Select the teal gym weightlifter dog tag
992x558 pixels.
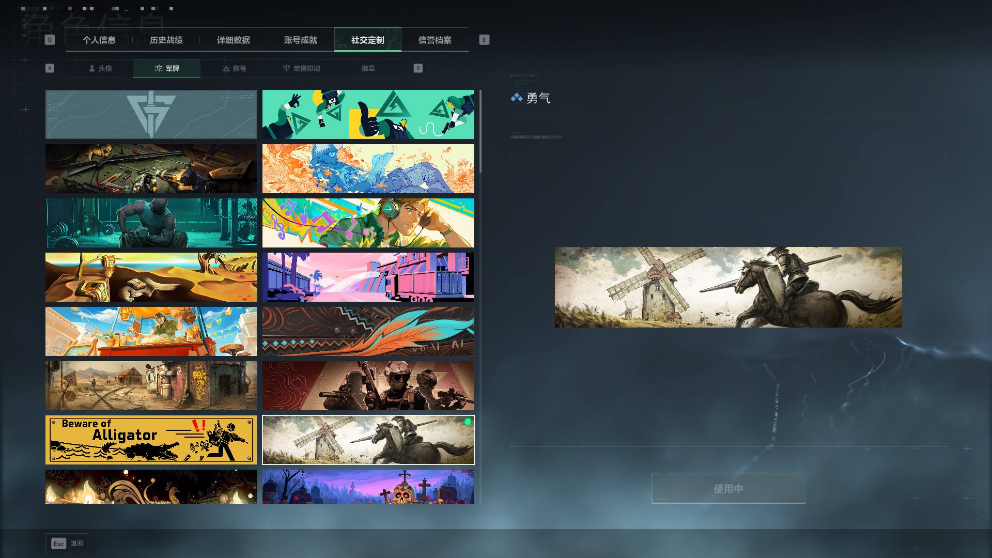(x=151, y=223)
